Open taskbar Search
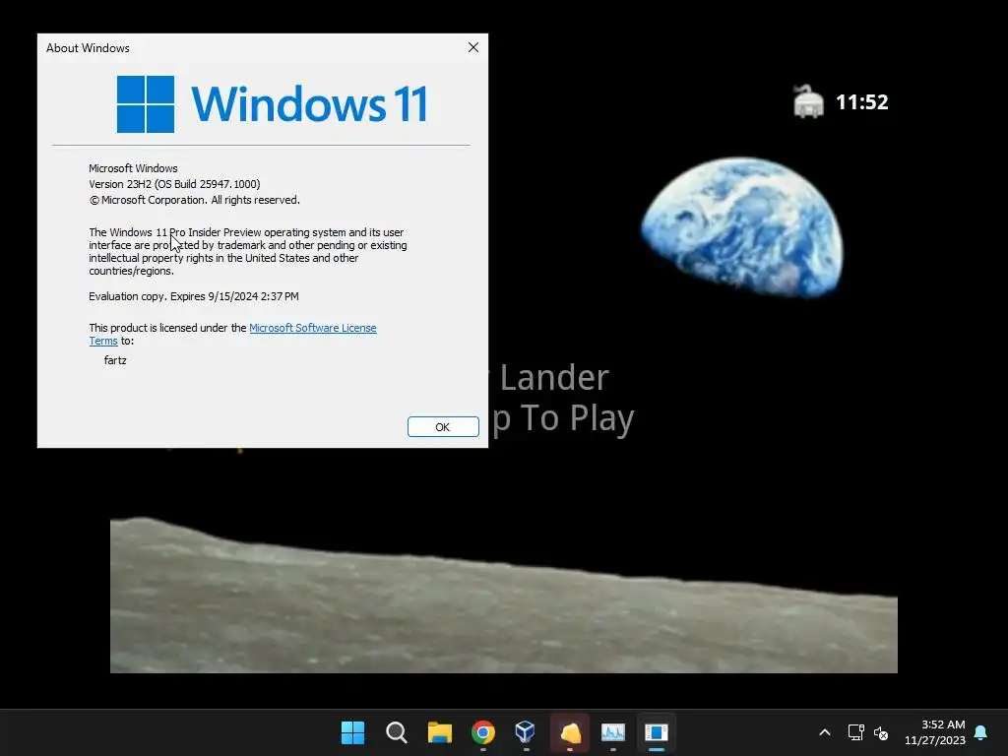 (396, 732)
